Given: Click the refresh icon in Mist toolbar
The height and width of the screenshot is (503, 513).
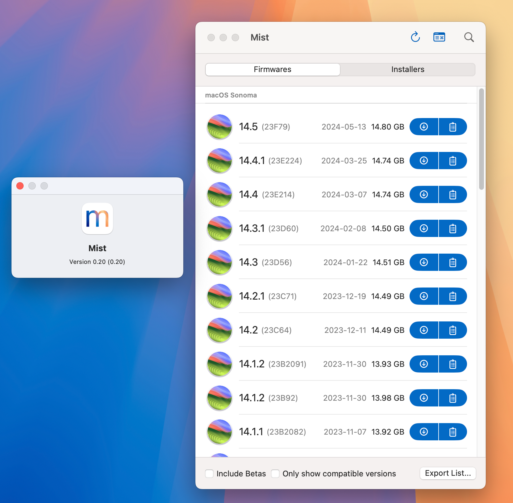Looking at the screenshot, I should pos(415,37).
